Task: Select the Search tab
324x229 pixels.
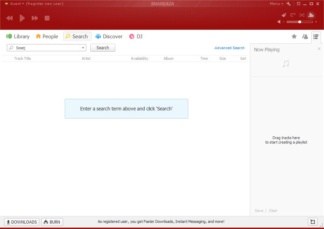Action: click(77, 37)
